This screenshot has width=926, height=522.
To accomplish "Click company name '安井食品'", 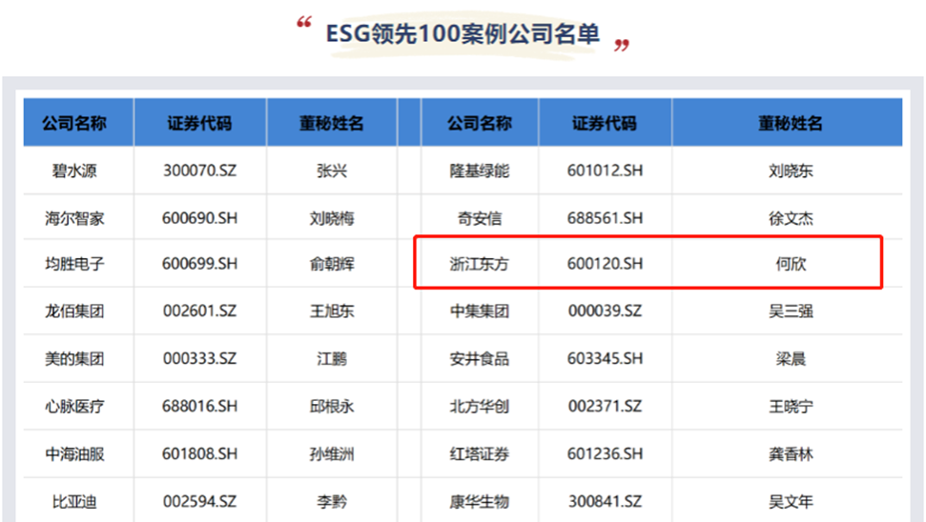I will 480,358.
